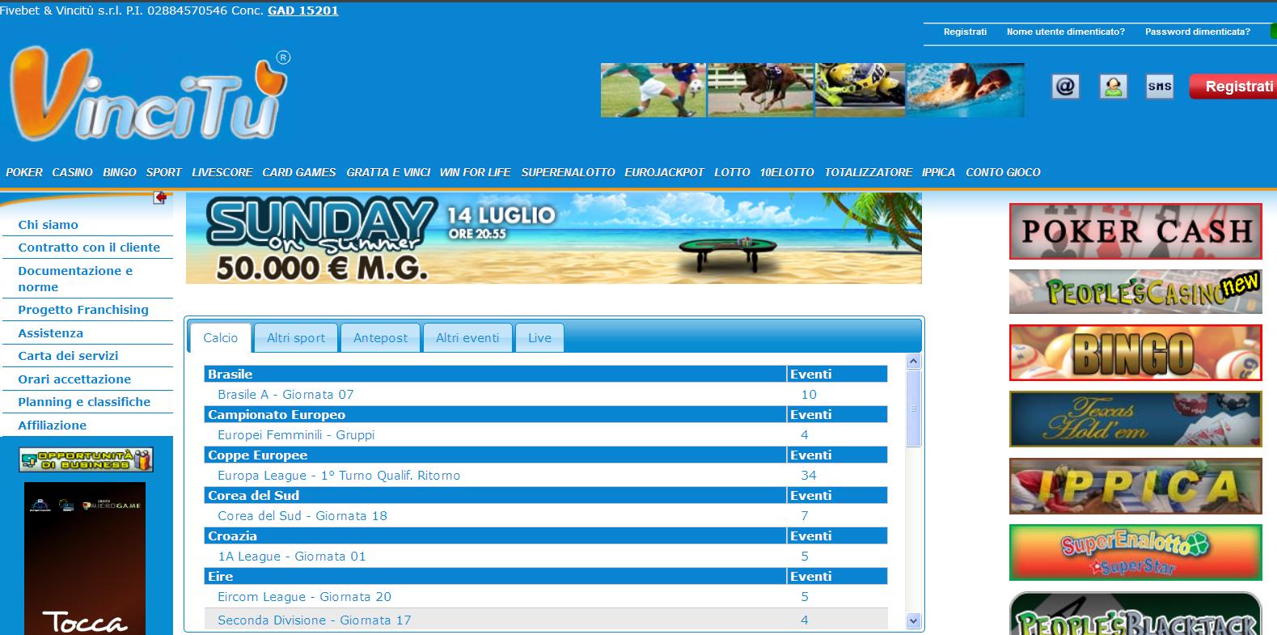Click scroll up arrow in events list

pyautogui.click(x=914, y=362)
